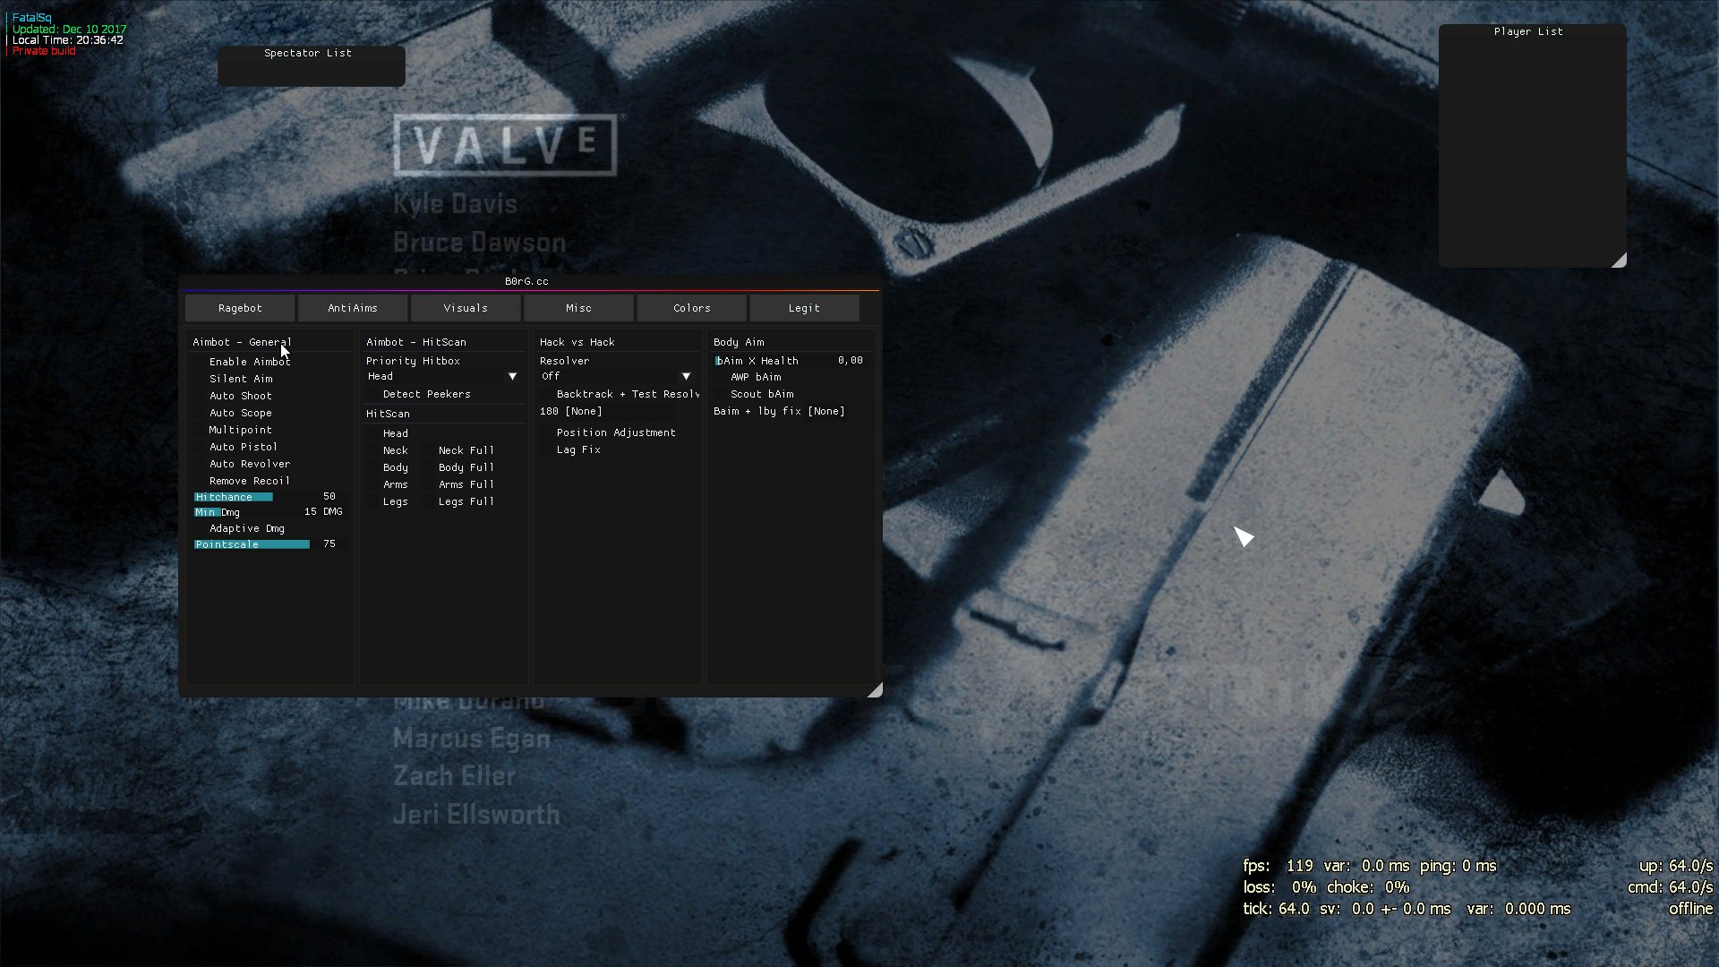This screenshot has height=967, width=1719.
Task: Click the Spectator List title bar
Action: (308, 54)
